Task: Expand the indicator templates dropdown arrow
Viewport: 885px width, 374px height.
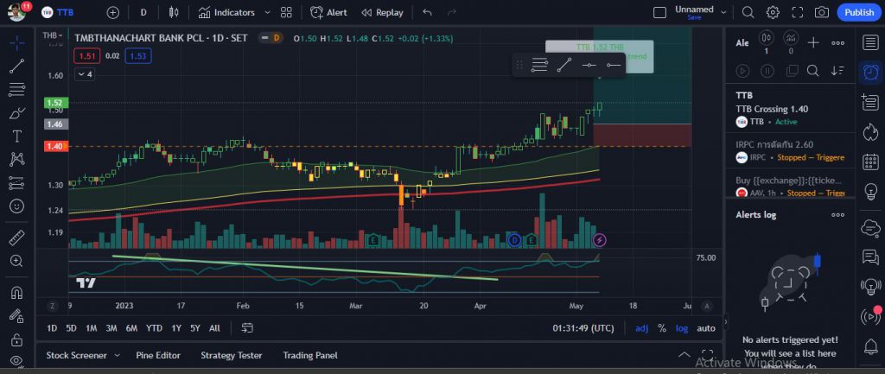Action: (x=268, y=12)
